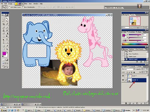Toggle lock image pixels in Layers panel

[129, 72]
